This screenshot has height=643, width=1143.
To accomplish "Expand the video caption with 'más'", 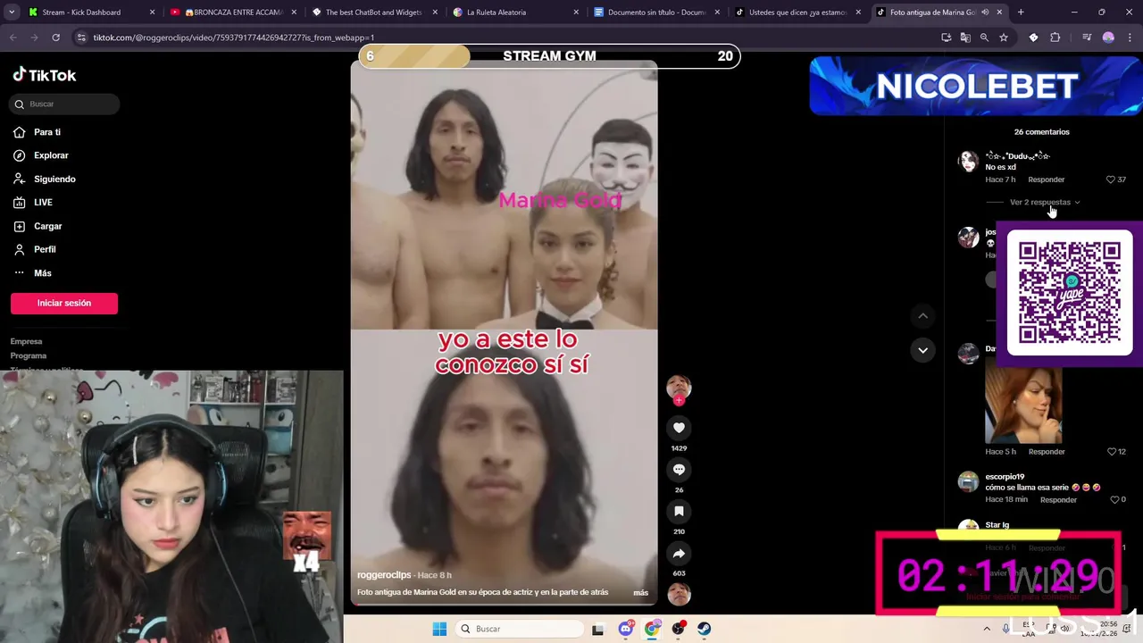I will (x=640, y=593).
